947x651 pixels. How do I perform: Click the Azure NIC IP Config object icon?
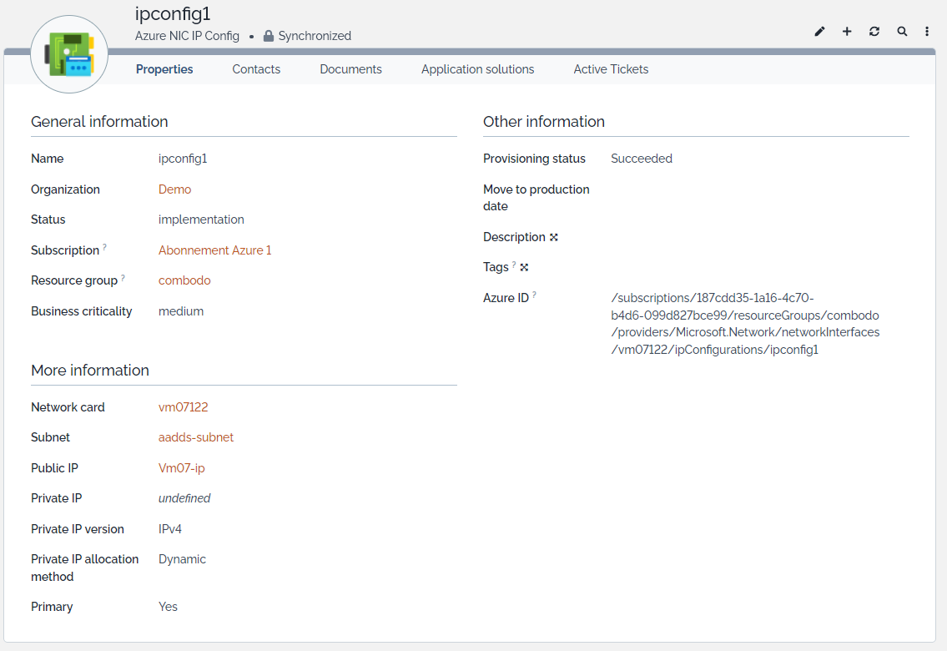pos(69,55)
